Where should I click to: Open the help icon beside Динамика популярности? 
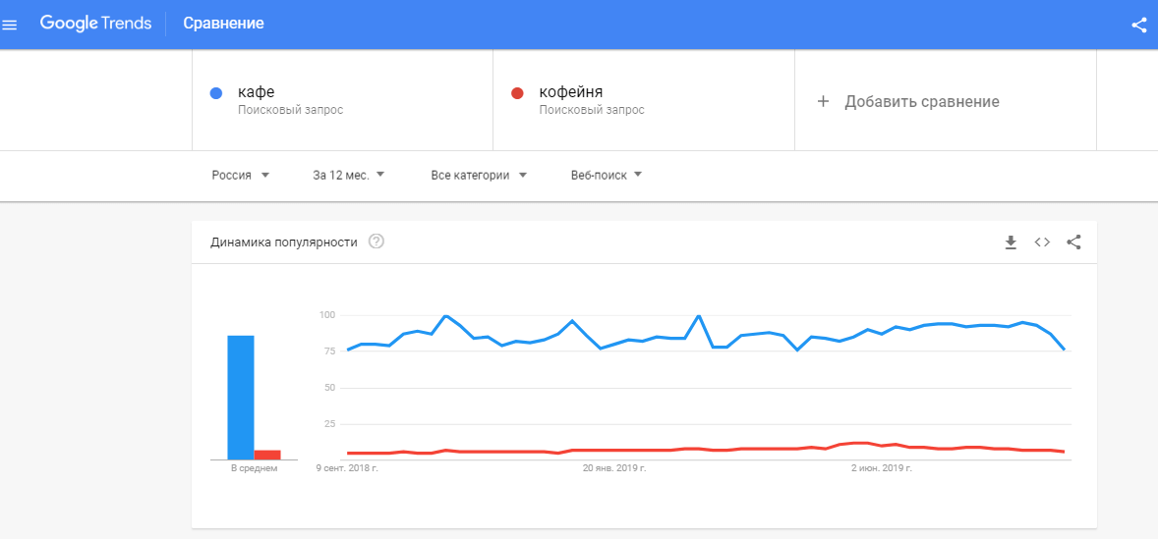(x=376, y=242)
